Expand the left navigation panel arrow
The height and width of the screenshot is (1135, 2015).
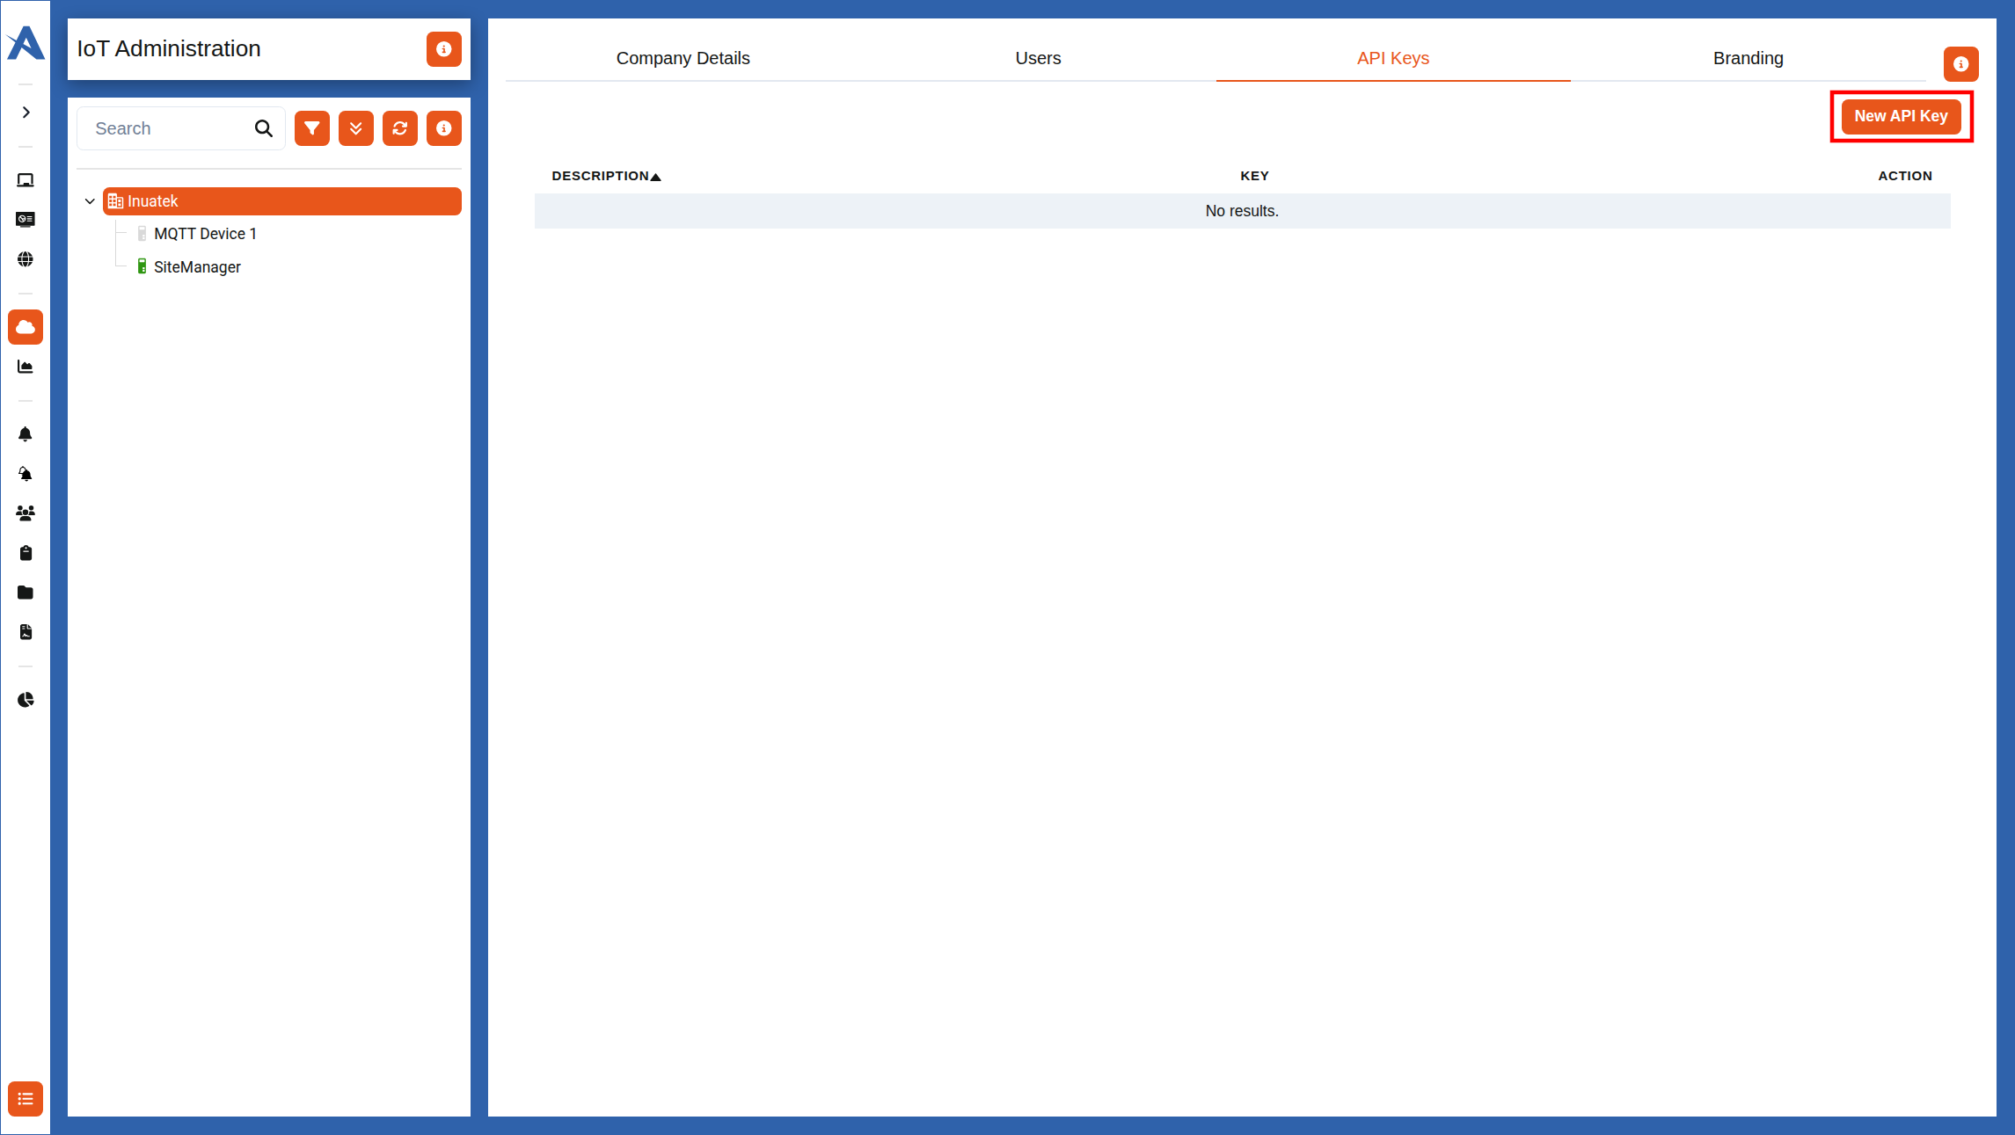(x=25, y=112)
